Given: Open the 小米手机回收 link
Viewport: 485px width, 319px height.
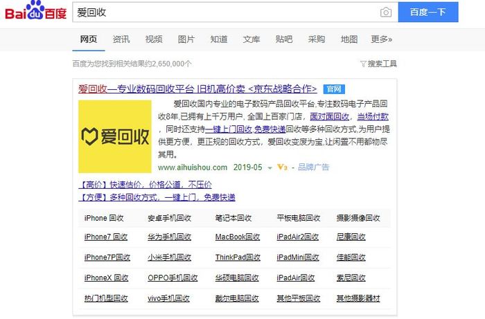Looking at the screenshot, I should (x=169, y=257).
